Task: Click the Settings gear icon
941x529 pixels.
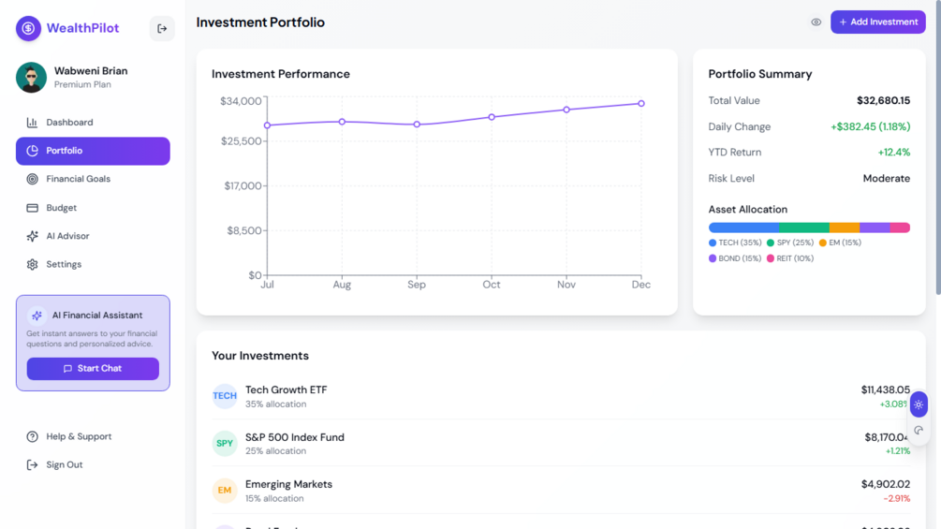Action: 32,265
